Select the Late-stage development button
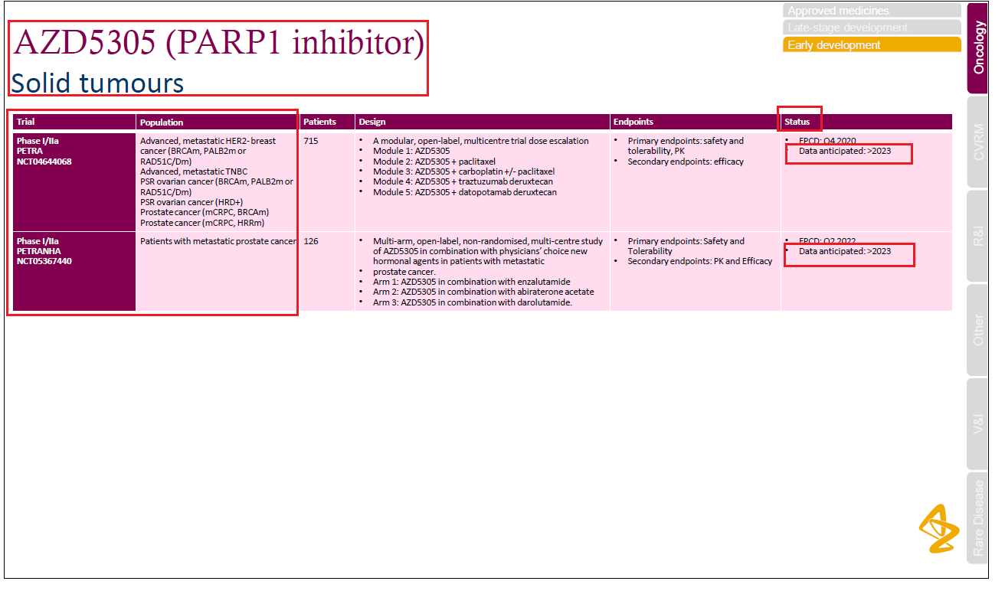The height and width of the screenshot is (591, 1005). coord(871,28)
